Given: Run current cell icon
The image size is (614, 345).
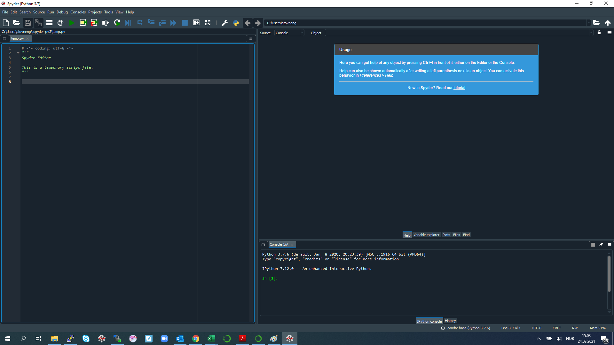Looking at the screenshot, I should tap(83, 23).
